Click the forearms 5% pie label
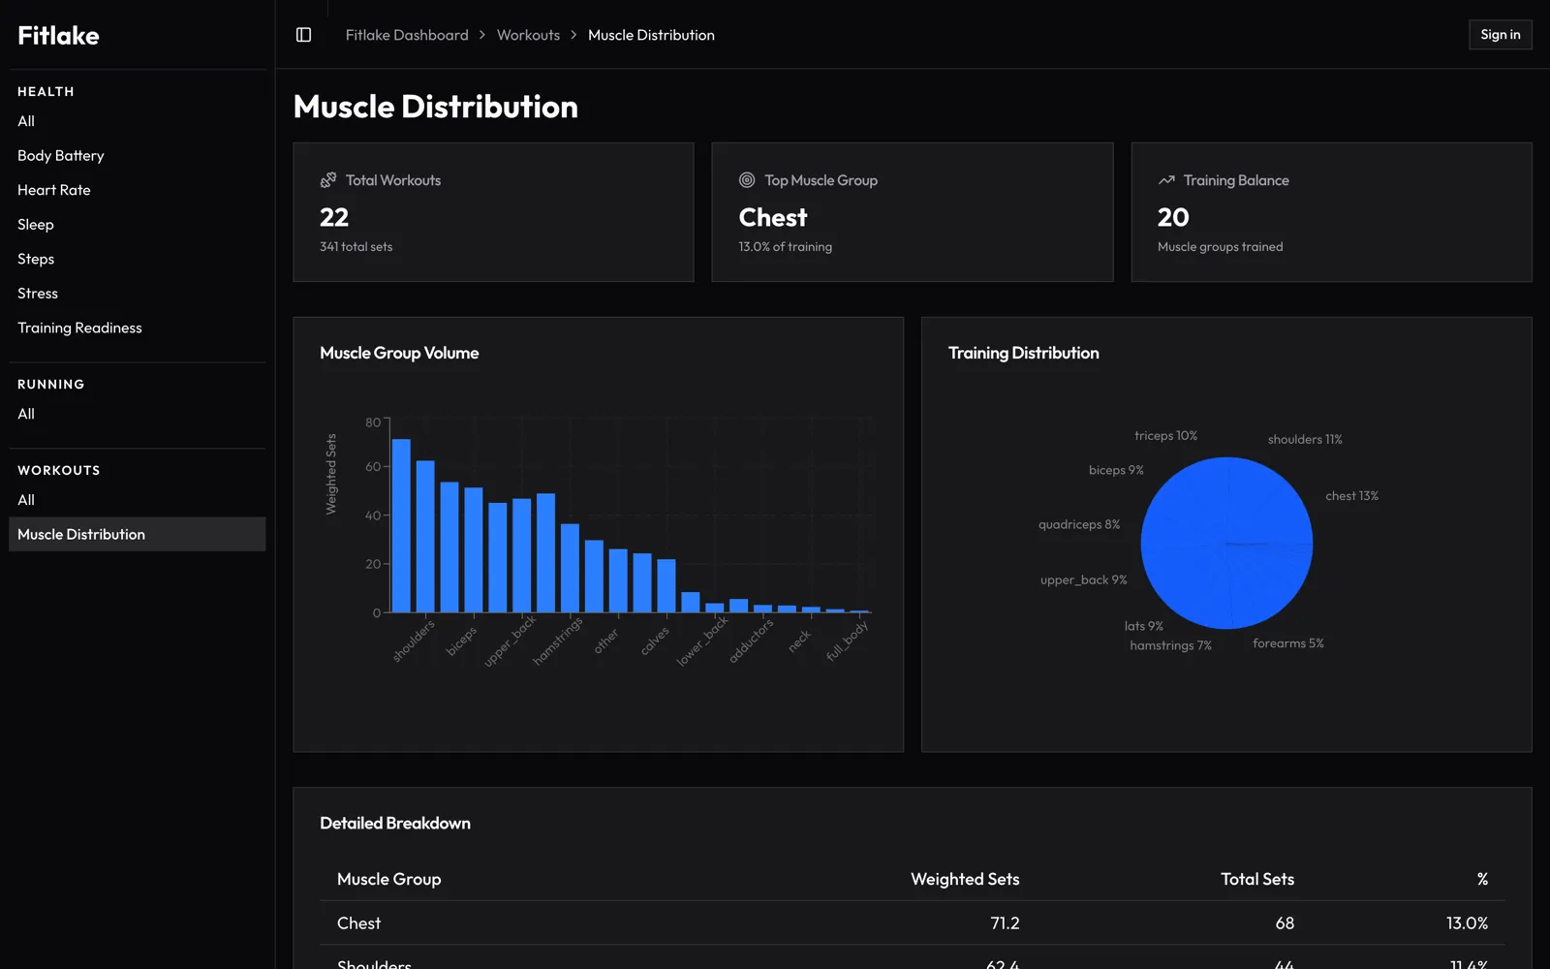Image resolution: width=1550 pixels, height=969 pixels. (1287, 643)
